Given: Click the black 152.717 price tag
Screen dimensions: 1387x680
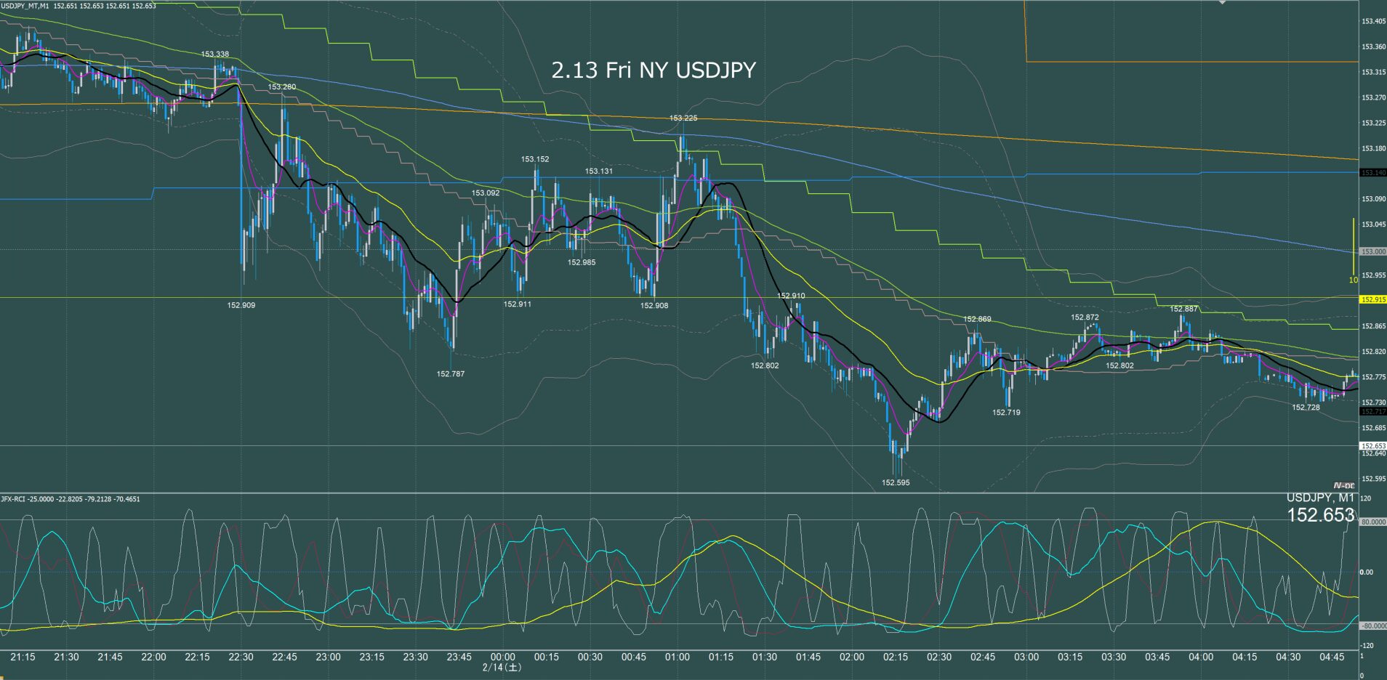Looking at the screenshot, I should coord(1372,412).
